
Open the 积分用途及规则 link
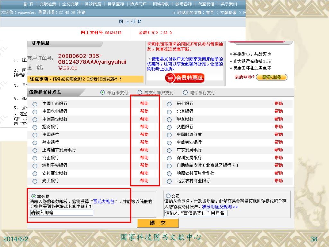point(220,207)
